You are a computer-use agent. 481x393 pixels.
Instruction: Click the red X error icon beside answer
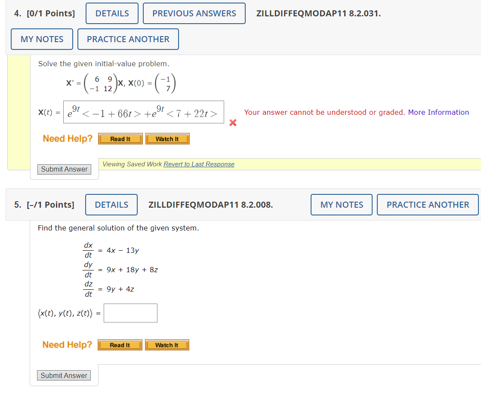point(233,123)
